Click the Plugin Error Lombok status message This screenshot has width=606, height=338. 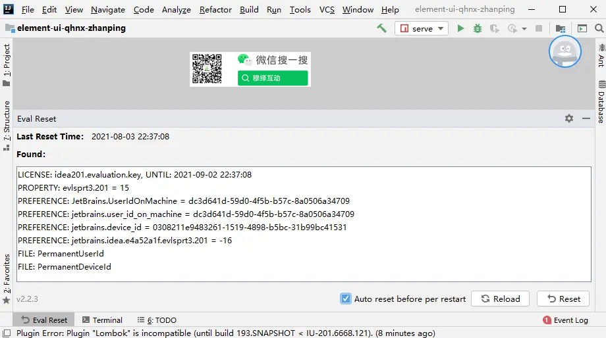[x=226, y=333]
